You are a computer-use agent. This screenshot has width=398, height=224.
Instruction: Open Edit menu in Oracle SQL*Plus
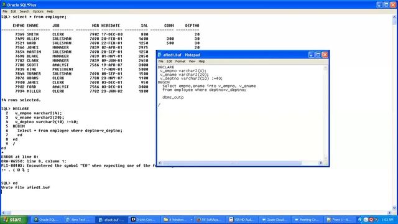click(13, 11)
